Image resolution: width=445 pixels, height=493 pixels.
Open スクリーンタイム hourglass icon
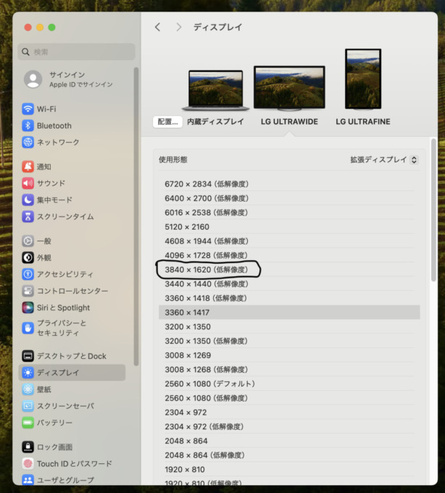(28, 216)
